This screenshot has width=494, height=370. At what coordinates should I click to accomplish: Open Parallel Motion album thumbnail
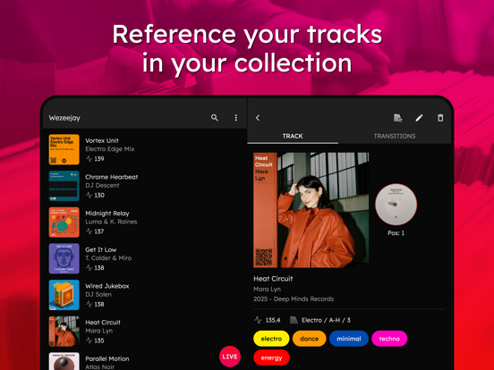[64, 361]
